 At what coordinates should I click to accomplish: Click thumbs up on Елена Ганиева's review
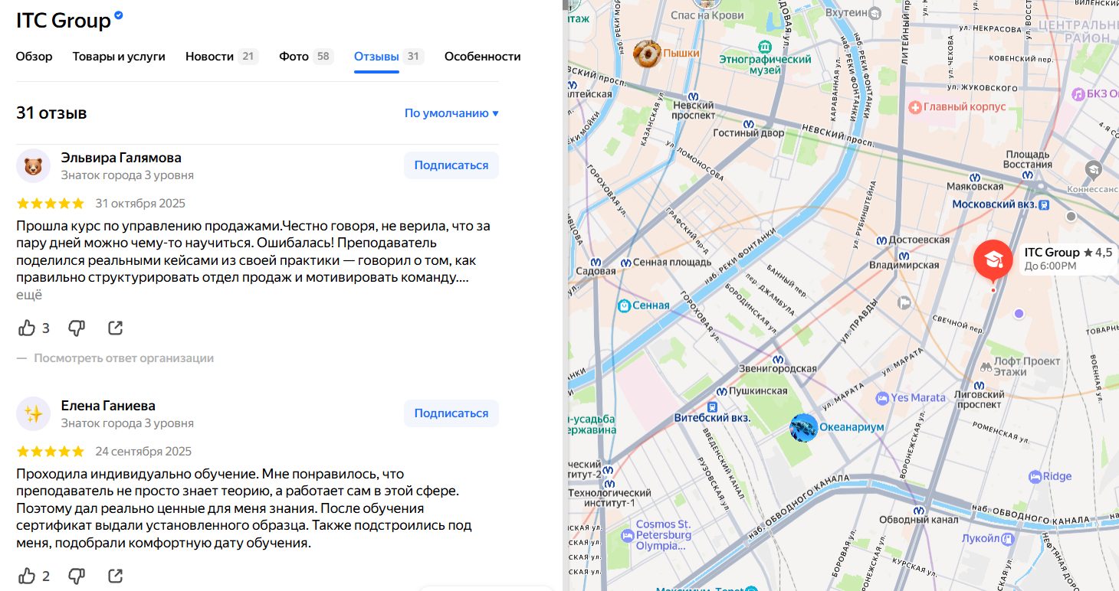click(27, 576)
